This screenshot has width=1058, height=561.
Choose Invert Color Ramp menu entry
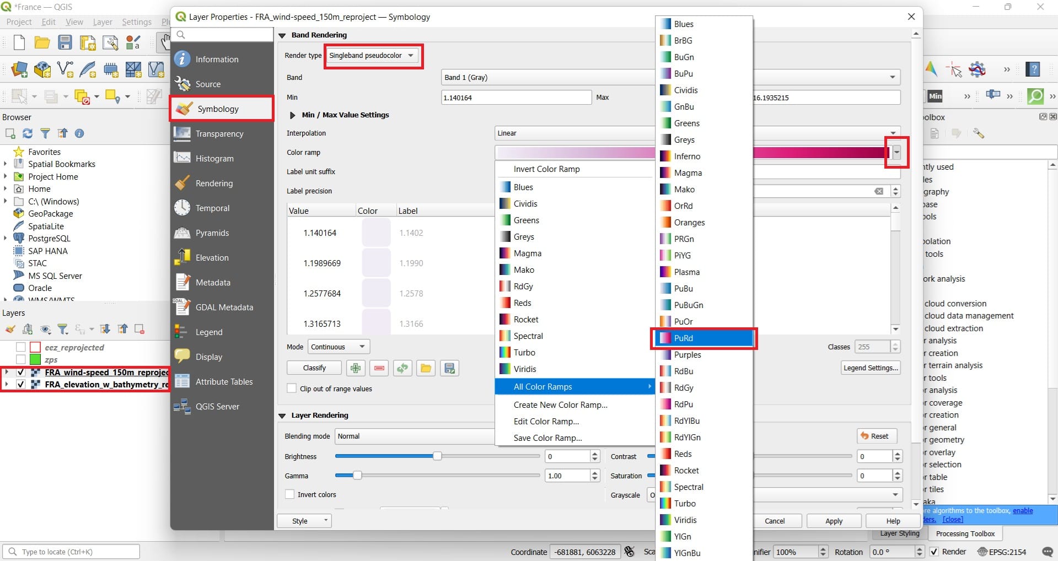tap(574, 169)
